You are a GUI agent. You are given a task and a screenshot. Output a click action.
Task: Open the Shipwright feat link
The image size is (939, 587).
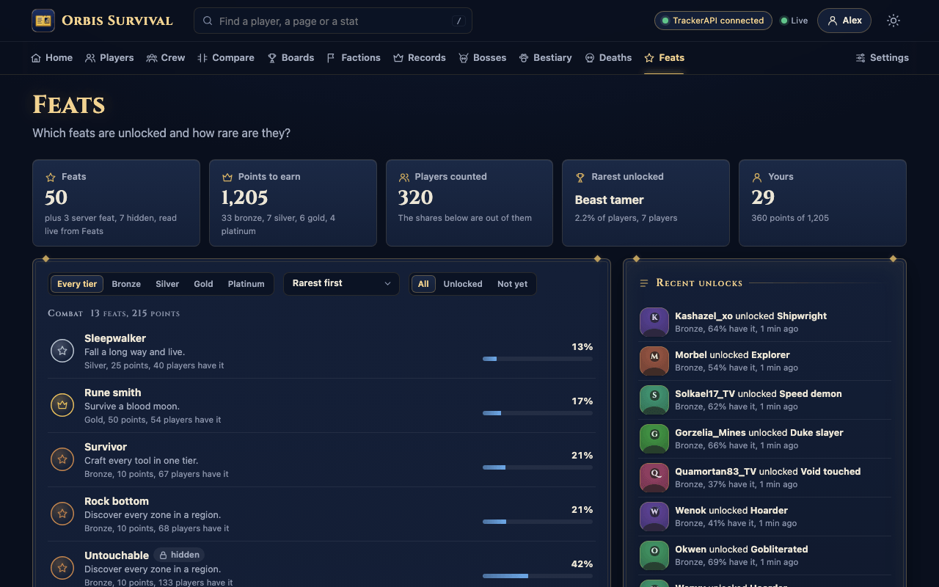802,316
